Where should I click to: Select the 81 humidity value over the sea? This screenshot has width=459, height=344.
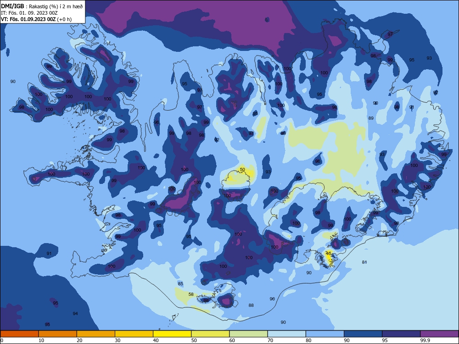pyautogui.click(x=364, y=262)
